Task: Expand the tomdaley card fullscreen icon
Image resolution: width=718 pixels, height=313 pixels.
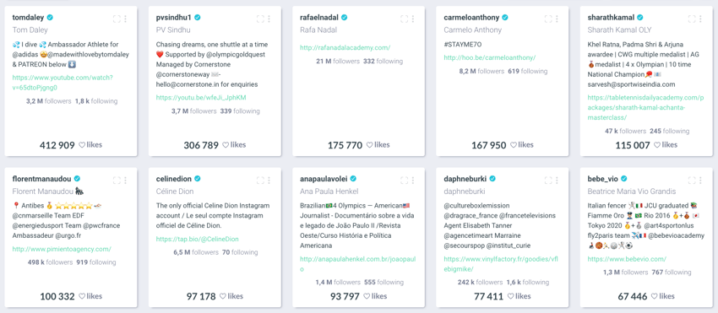Action: click(117, 19)
